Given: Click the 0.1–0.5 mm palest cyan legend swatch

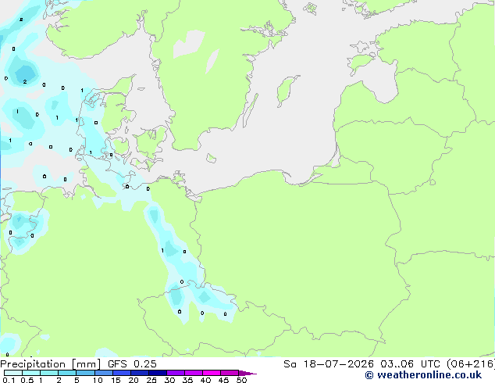Looking at the screenshot, I should coord(13,373).
